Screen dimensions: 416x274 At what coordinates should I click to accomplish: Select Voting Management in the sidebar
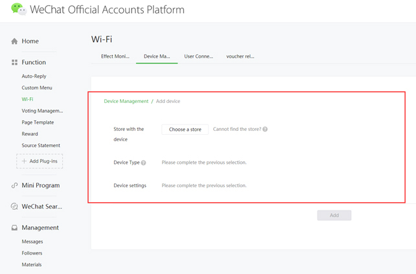click(x=42, y=111)
